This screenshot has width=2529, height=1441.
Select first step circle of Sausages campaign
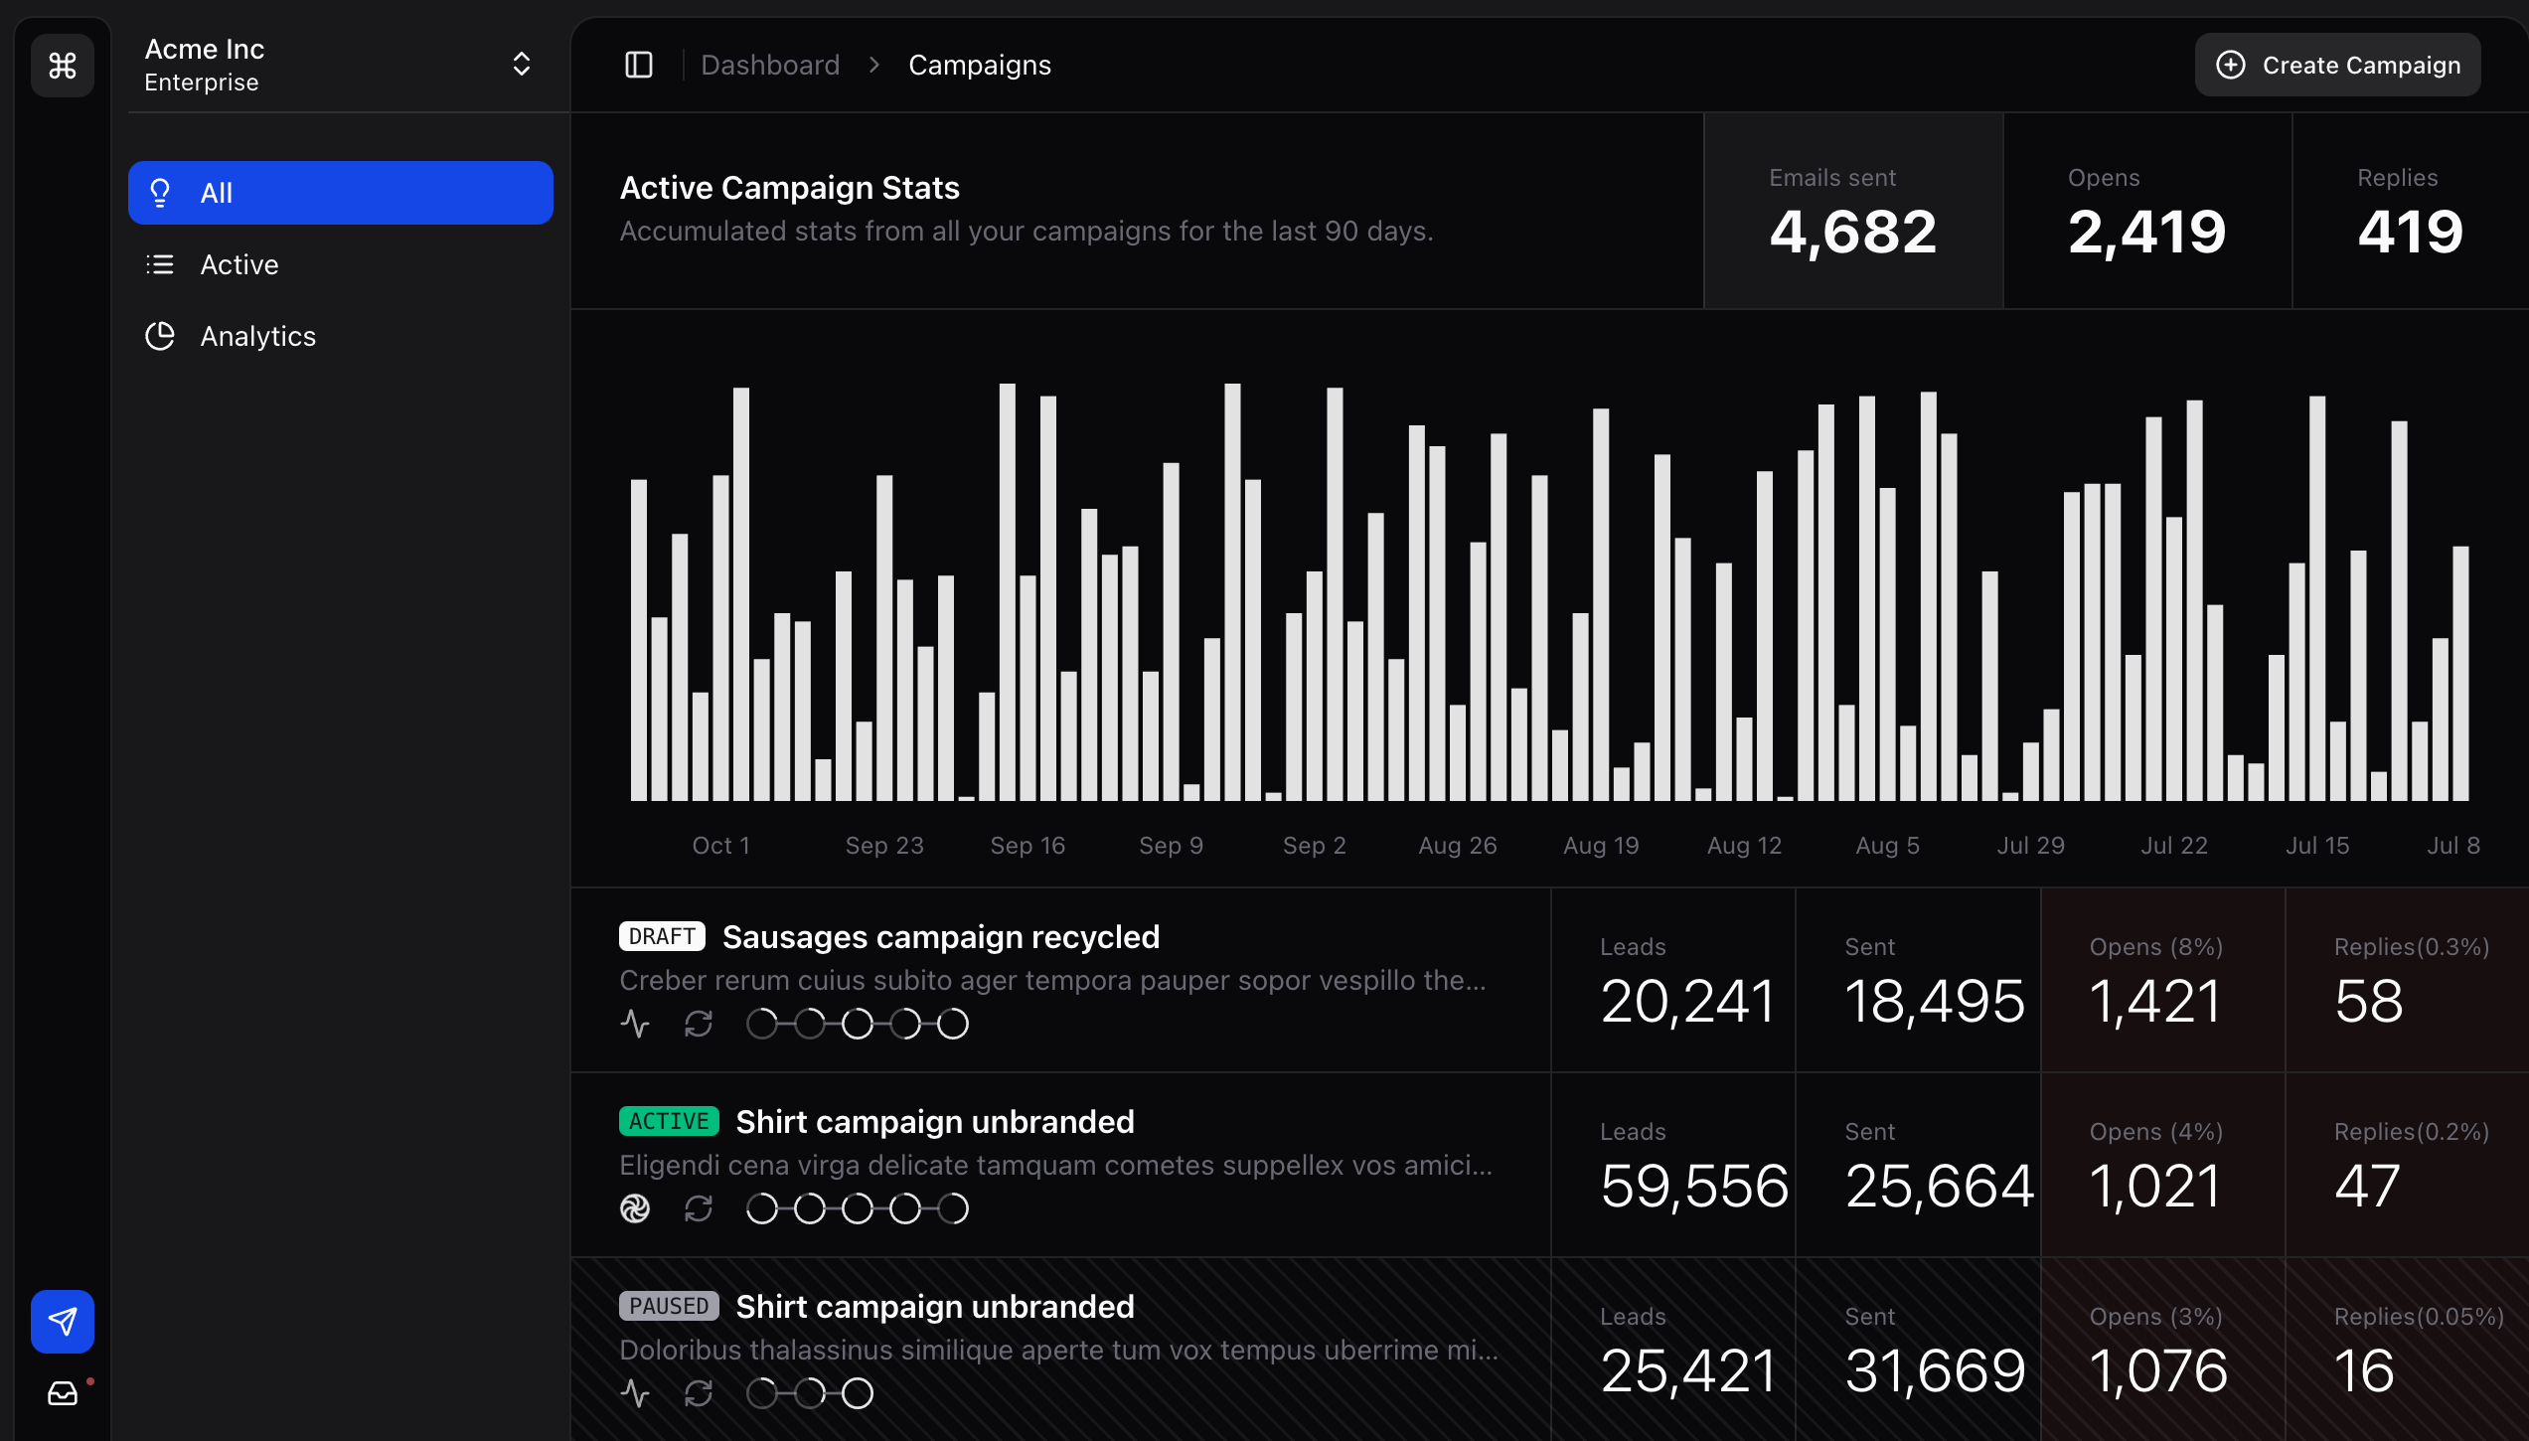(x=762, y=1024)
